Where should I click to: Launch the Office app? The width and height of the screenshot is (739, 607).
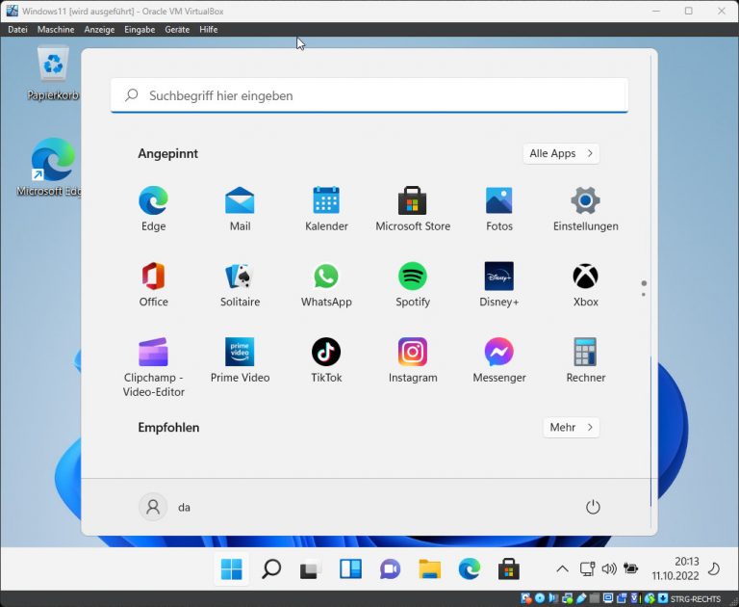[153, 284]
